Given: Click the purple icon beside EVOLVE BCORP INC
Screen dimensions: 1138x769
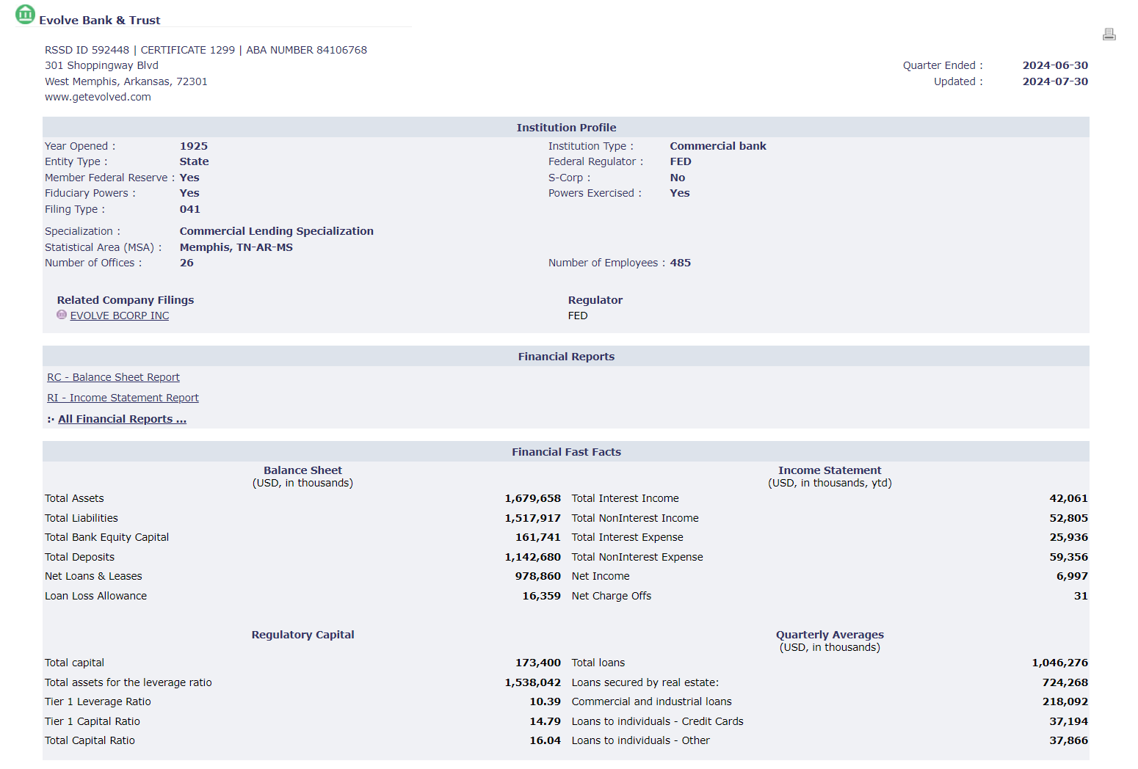Looking at the screenshot, I should click(x=62, y=315).
